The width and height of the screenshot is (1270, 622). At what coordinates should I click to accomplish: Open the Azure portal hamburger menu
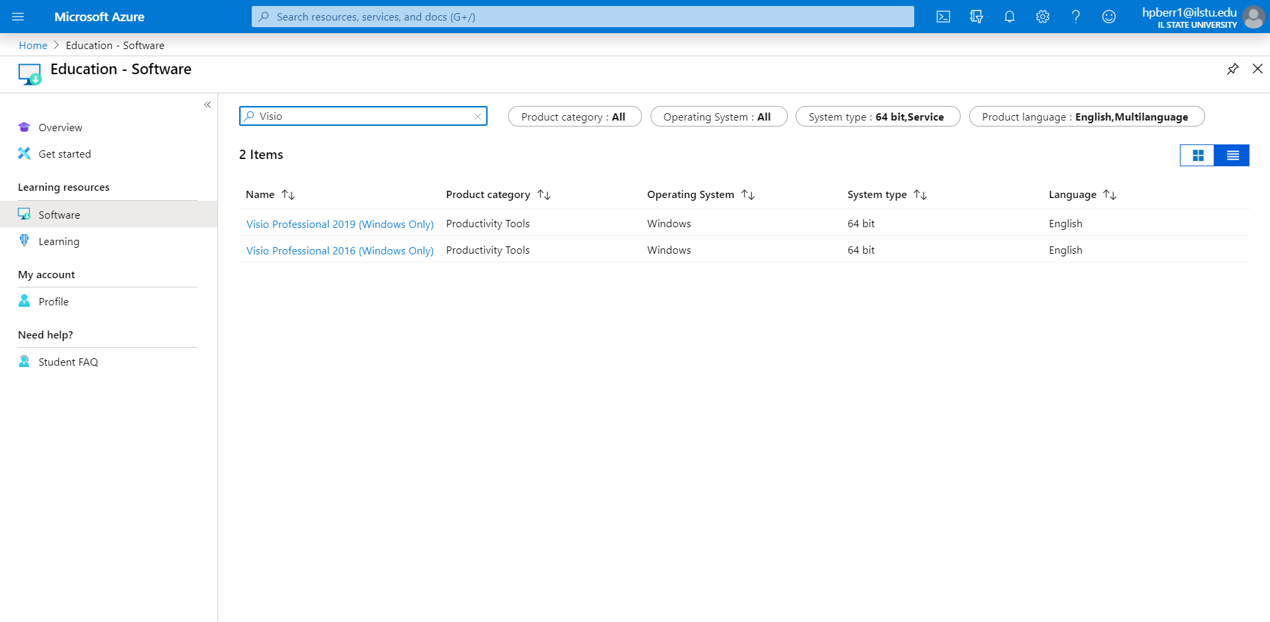pos(18,17)
